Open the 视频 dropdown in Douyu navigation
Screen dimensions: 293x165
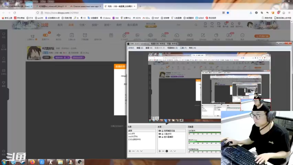[x=95, y=25]
